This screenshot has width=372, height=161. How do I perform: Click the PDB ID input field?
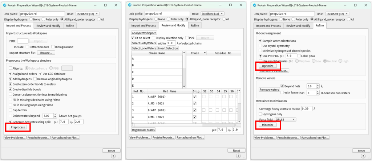(x=23, y=41)
